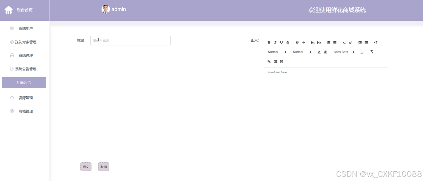This screenshot has width=423, height=181.
Task: Click the 提交 submit button
Action: coord(86,167)
